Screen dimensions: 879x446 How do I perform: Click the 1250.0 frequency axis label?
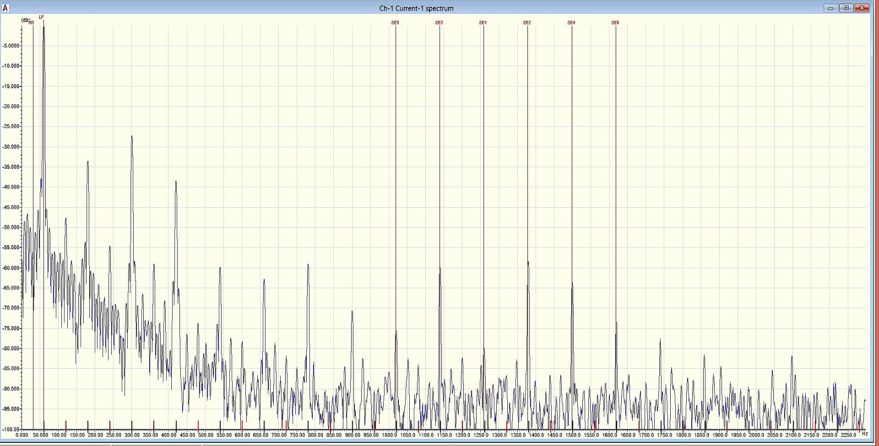(481, 435)
